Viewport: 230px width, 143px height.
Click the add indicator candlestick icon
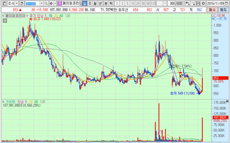pyautogui.click(x=188, y=3)
